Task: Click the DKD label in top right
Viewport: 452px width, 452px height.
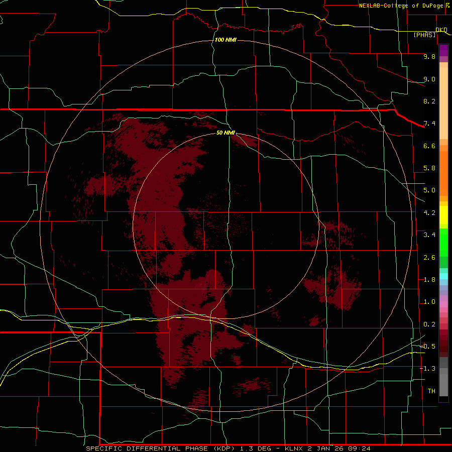Action: (441, 30)
